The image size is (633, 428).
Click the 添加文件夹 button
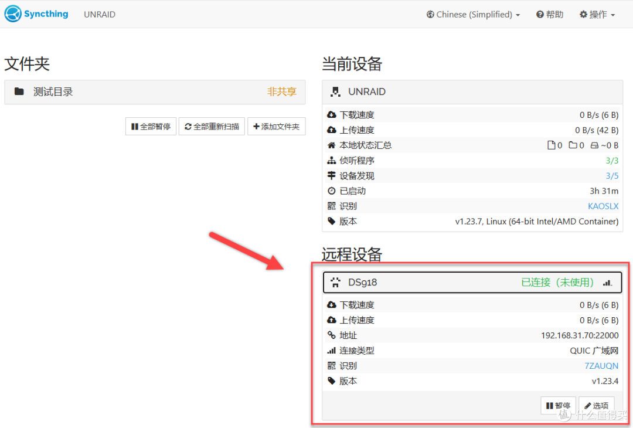click(276, 127)
